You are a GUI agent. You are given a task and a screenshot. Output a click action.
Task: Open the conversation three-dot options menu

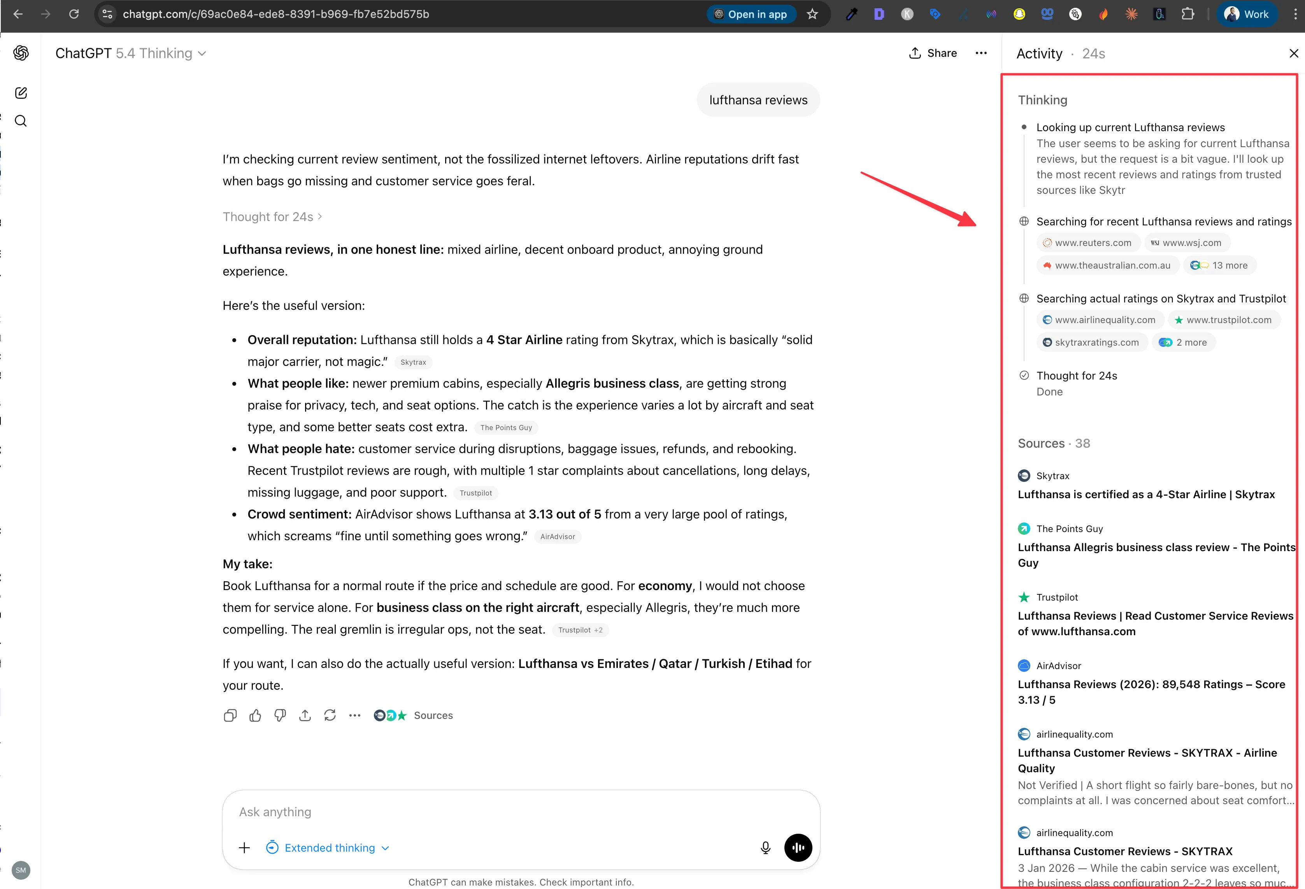[981, 53]
